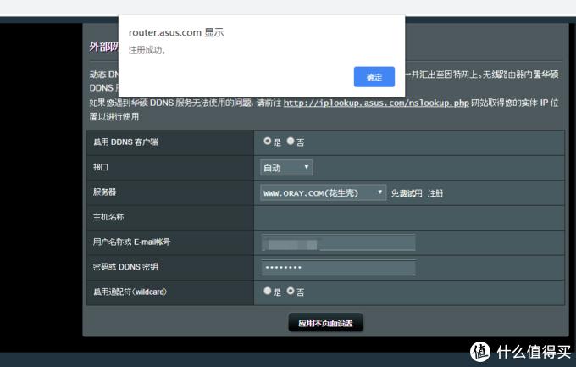This screenshot has width=576, height=367.
Task: Select the 服务器 row label
Action: tap(104, 192)
